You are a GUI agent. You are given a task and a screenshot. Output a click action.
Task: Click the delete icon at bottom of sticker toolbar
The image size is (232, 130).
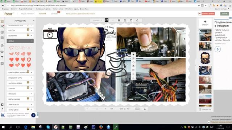133,78
